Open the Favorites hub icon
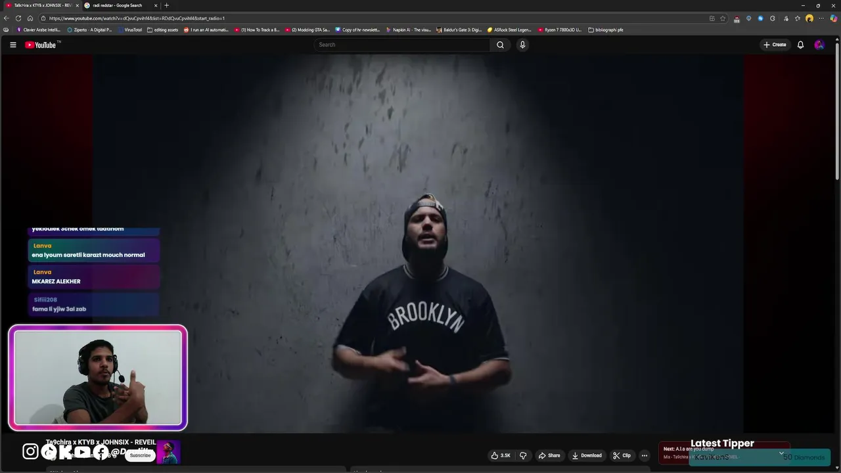 (x=797, y=18)
